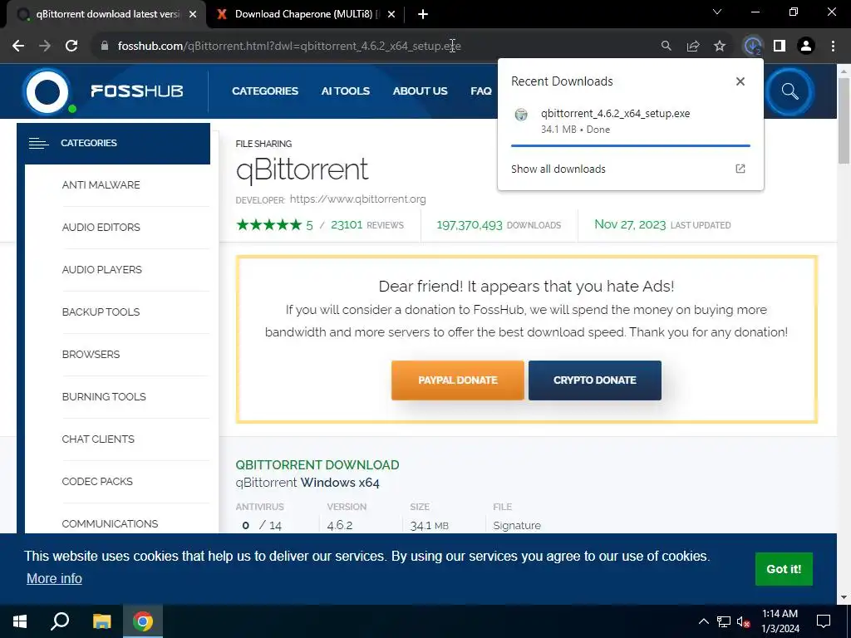This screenshot has width=851, height=638.
Task: Switch to the qBittorrent download tab
Action: [x=107, y=14]
